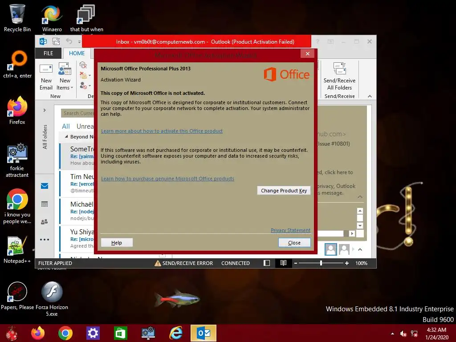Select the Unread mail filter
This screenshot has width=456, height=342.
click(85, 126)
